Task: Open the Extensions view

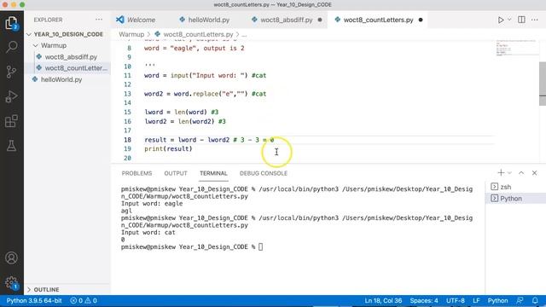Action: click(11, 121)
